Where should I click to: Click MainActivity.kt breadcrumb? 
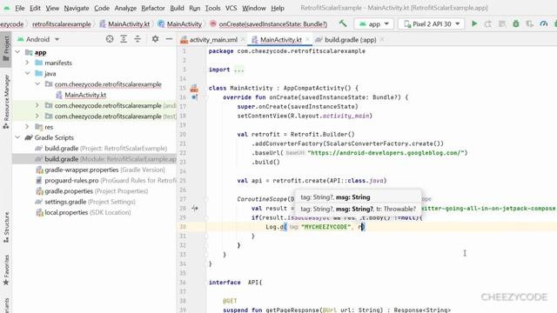(124, 23)
